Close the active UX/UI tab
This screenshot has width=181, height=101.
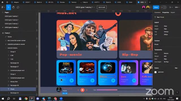pos(145,2)
